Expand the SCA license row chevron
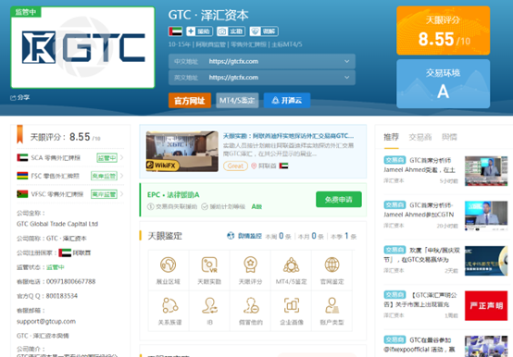 (x=121, y=158)
